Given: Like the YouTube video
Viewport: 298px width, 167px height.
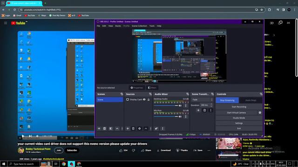Looking at the screenshot, I should pyautogui.click(x=123, y=150).
